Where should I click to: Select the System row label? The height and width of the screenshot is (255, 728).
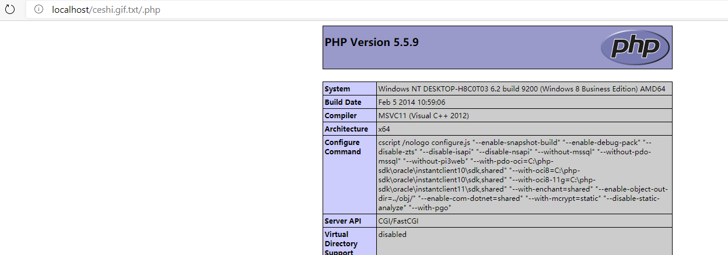click(349, 88)
